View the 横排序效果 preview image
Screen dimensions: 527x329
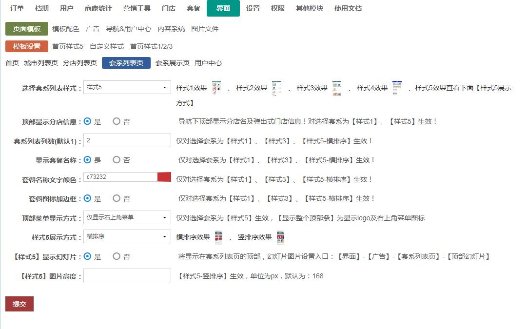219,237
